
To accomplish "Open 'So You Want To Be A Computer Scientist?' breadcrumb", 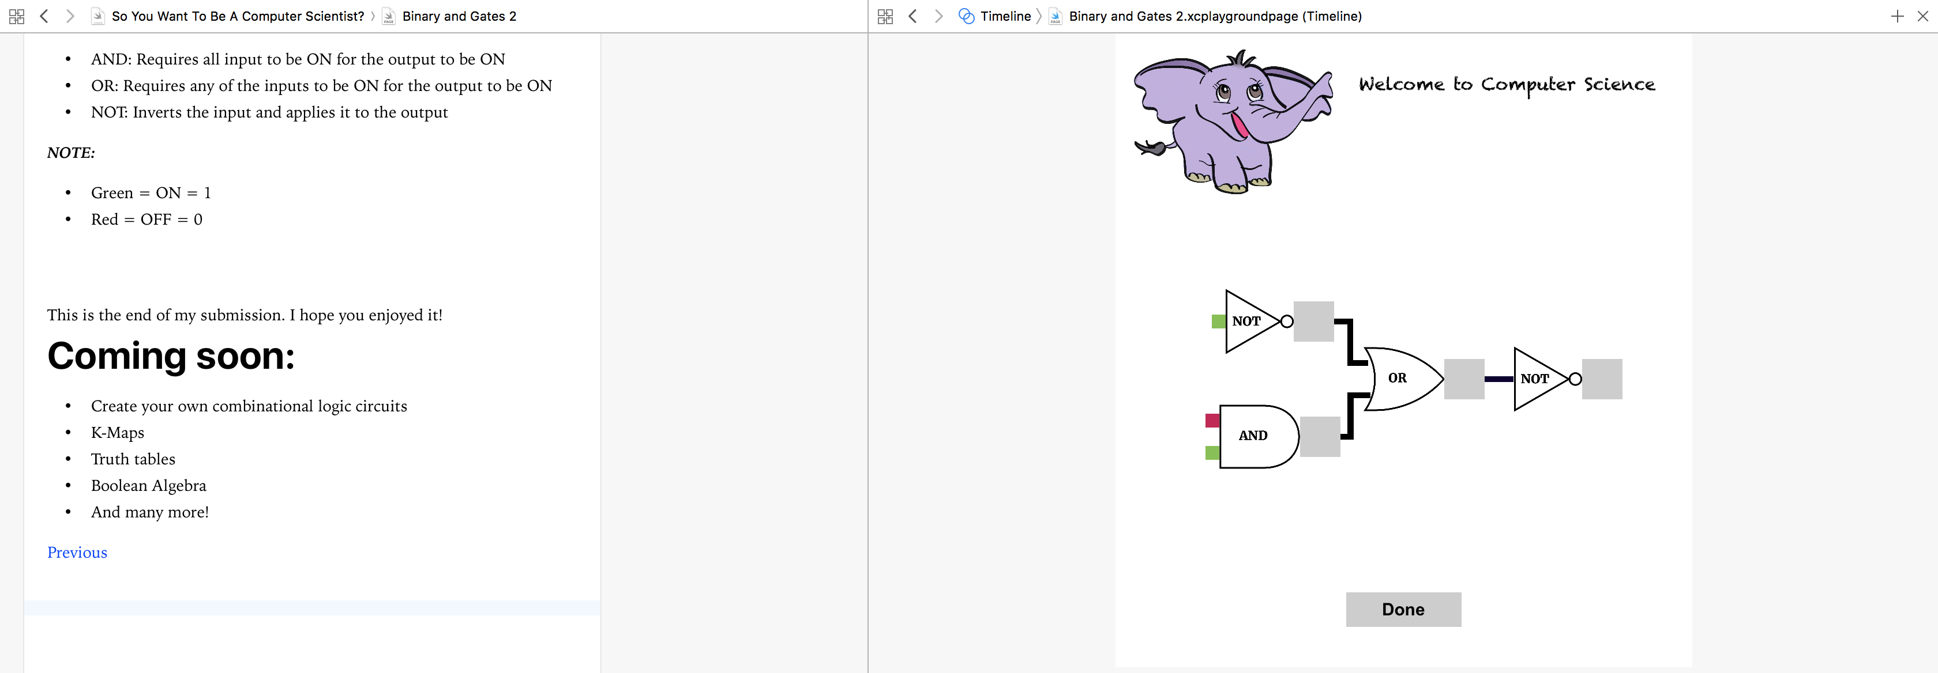I will click(237, 16).
